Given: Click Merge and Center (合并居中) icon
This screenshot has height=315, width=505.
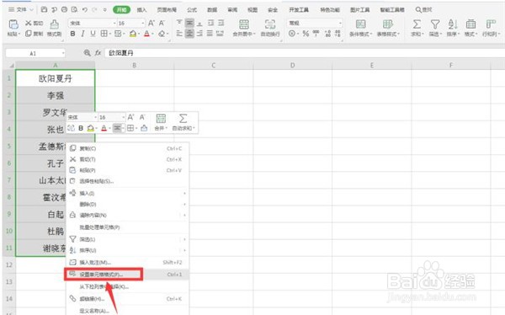Looking at the screenshot, I should click(x=244, y=24).
